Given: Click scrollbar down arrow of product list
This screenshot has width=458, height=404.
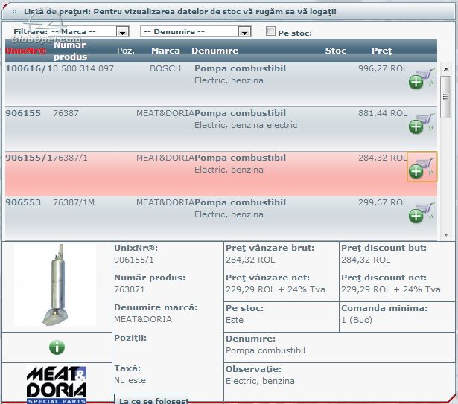Looking at the screenshot, I should pyautogui.click(x=446, y=234).
